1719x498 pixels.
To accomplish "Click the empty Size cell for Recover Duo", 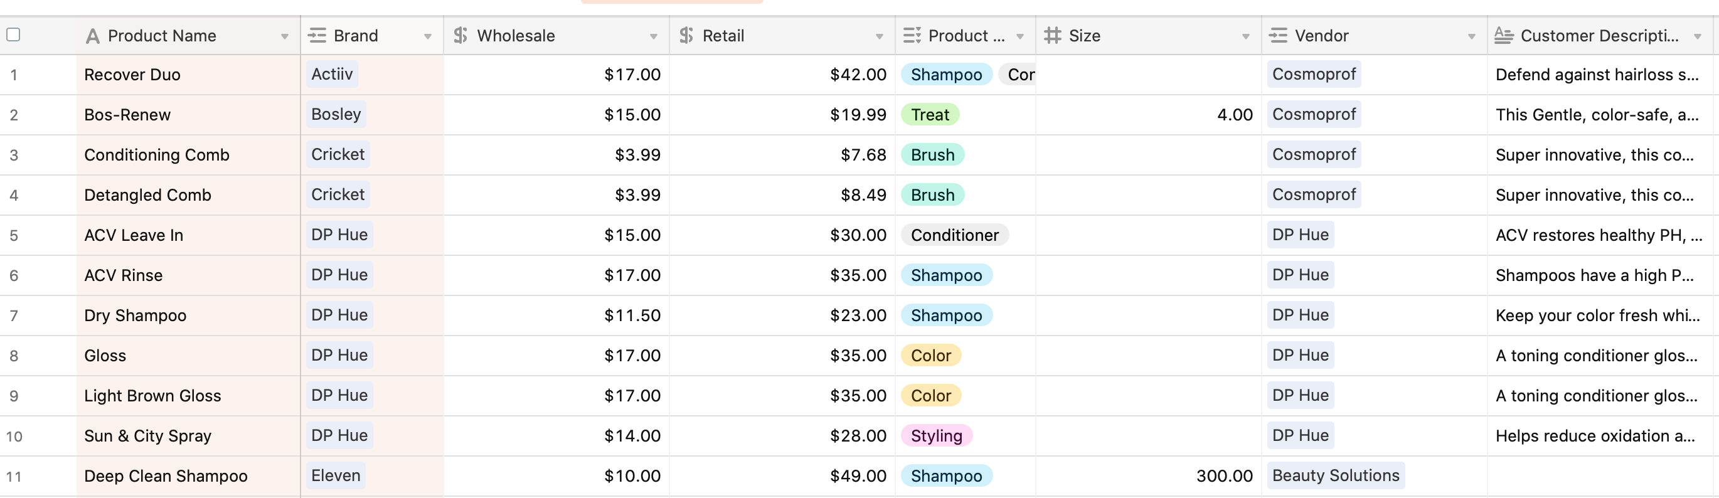I will point(1148,75).
